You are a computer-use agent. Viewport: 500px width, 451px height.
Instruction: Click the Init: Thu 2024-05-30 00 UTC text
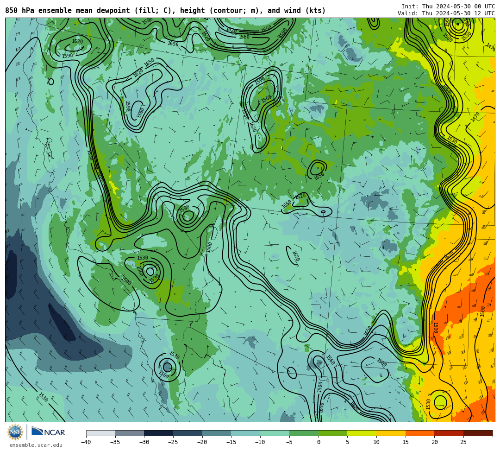click(x=448, y=6)
